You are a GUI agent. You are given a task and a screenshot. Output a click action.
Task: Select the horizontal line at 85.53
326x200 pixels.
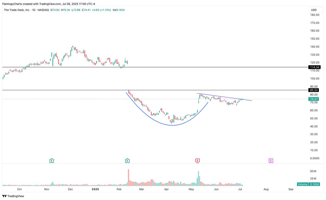tap(155, 90)
